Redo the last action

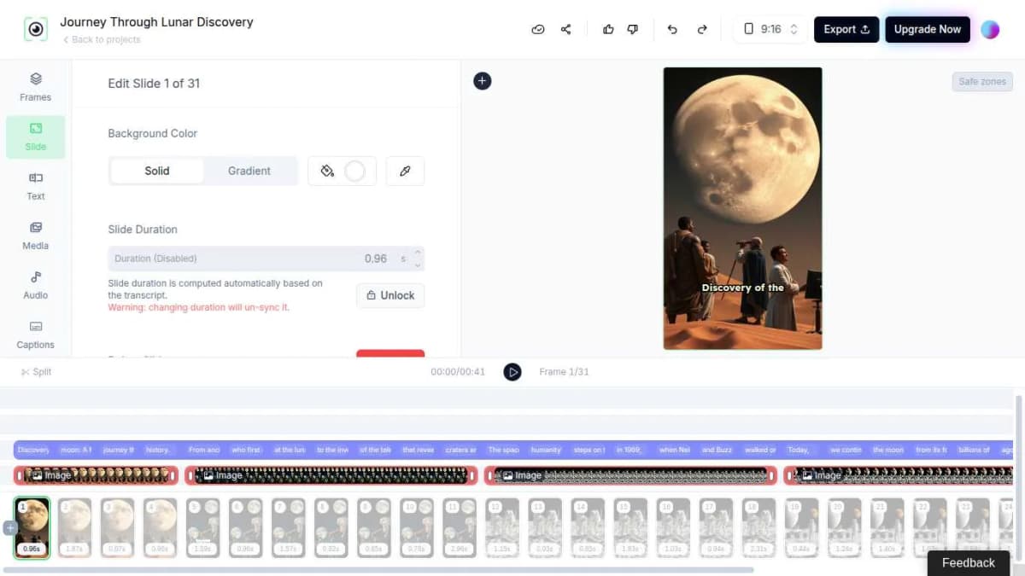[702, 29]
